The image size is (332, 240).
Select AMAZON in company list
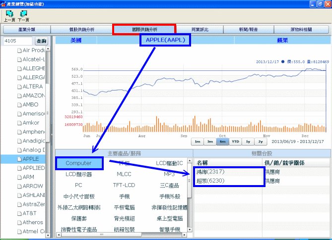(x=33, y=96)
